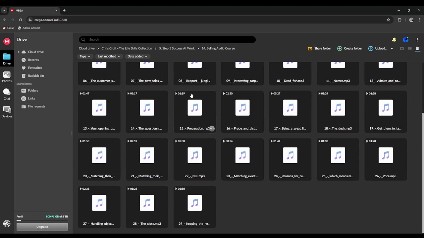Go to Cloud drive breadcrumb

86,48
